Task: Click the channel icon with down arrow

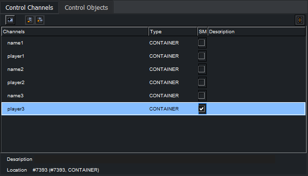Action: pyautogui.click(x=30, y=20)
